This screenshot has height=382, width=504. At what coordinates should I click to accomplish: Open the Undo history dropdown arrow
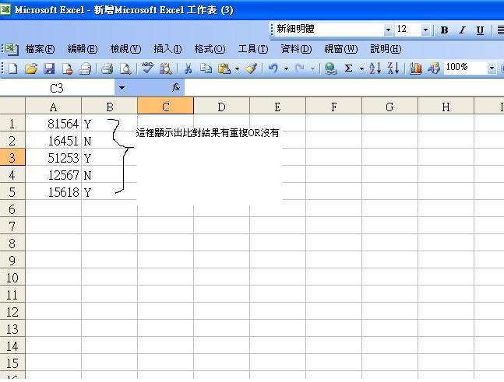[x=286, y=68]
